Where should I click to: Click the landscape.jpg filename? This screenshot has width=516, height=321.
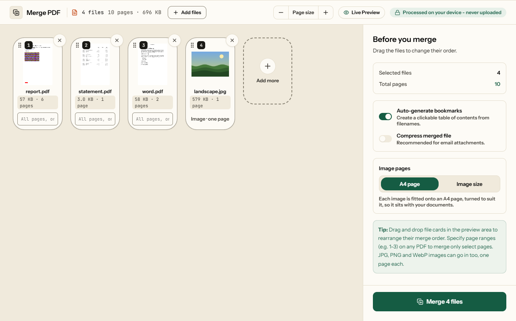tap(210, 92)
